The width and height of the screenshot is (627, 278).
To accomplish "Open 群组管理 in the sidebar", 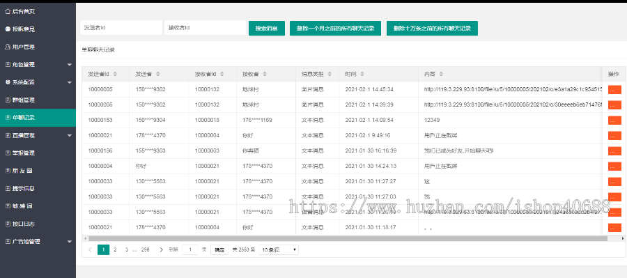I will tap(38, 100).
